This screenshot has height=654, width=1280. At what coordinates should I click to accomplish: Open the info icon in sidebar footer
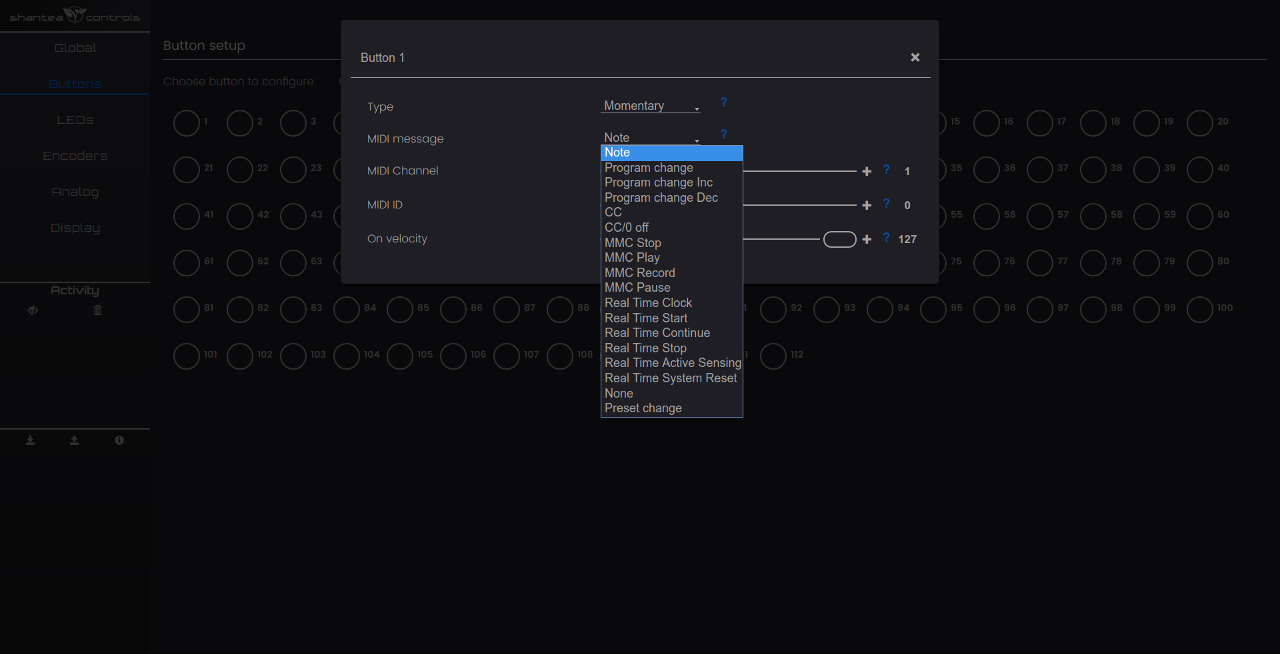(x=119, y=440)
